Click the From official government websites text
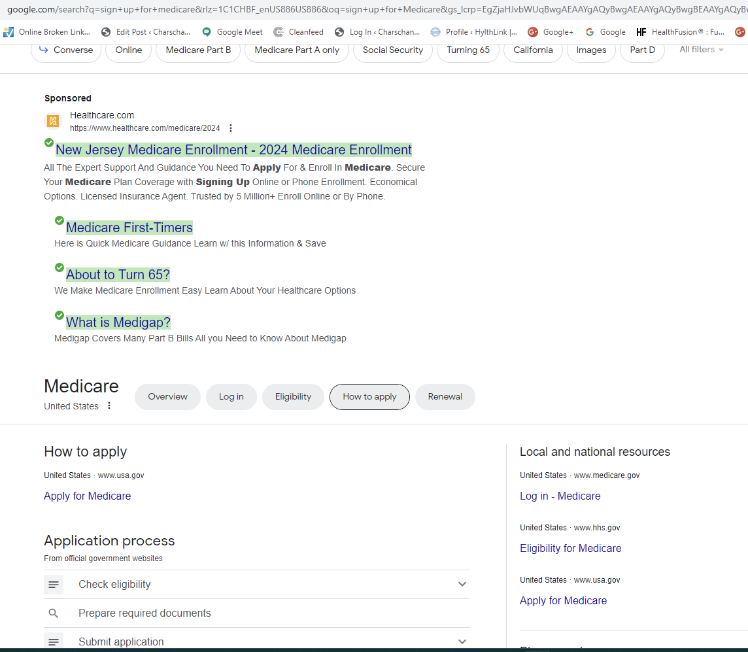Image resolution: width=748 pixels, height=652 pixels. pos(103,558)
